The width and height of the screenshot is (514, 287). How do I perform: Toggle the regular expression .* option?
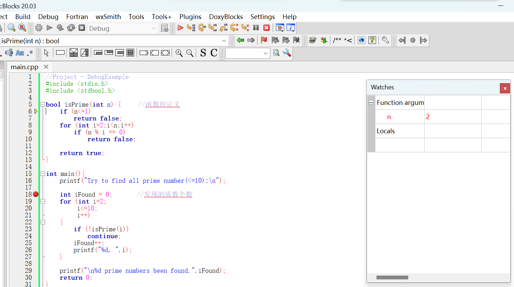30,53
